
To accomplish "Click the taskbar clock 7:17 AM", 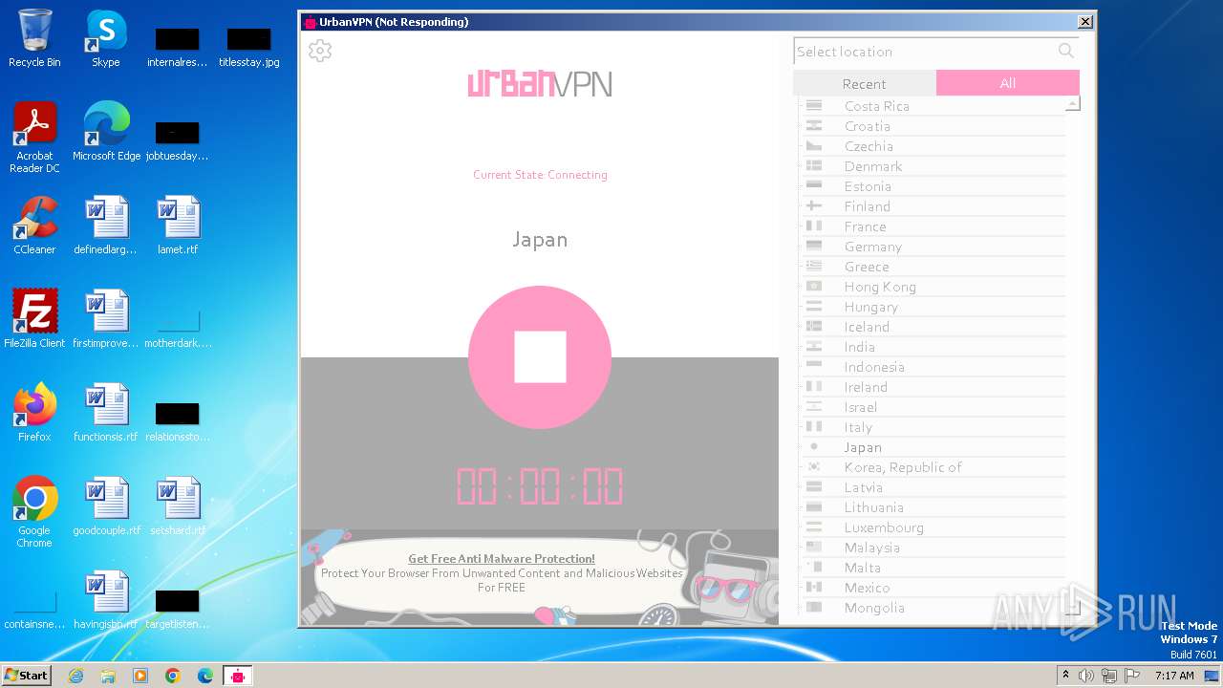I will [x=1173, y=676].
